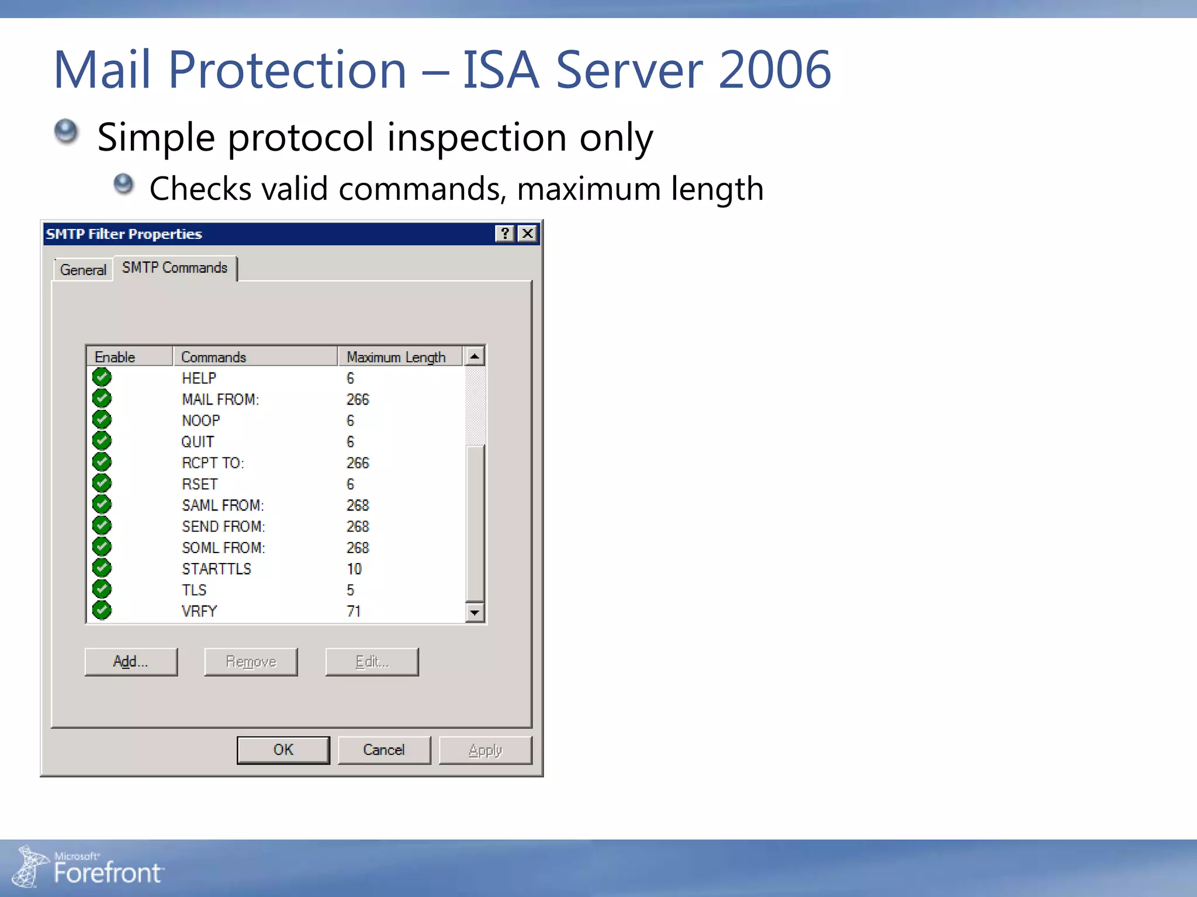Click the green enable icon for MAIL FROM:
The width and height of the screenshot is (1197, 897).
[102, 398]
